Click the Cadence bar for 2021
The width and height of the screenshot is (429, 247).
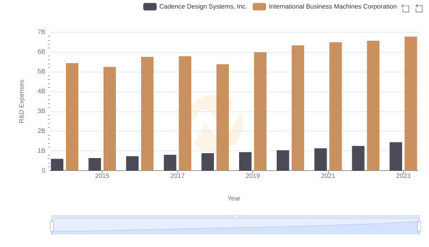[x=320, y=159]
